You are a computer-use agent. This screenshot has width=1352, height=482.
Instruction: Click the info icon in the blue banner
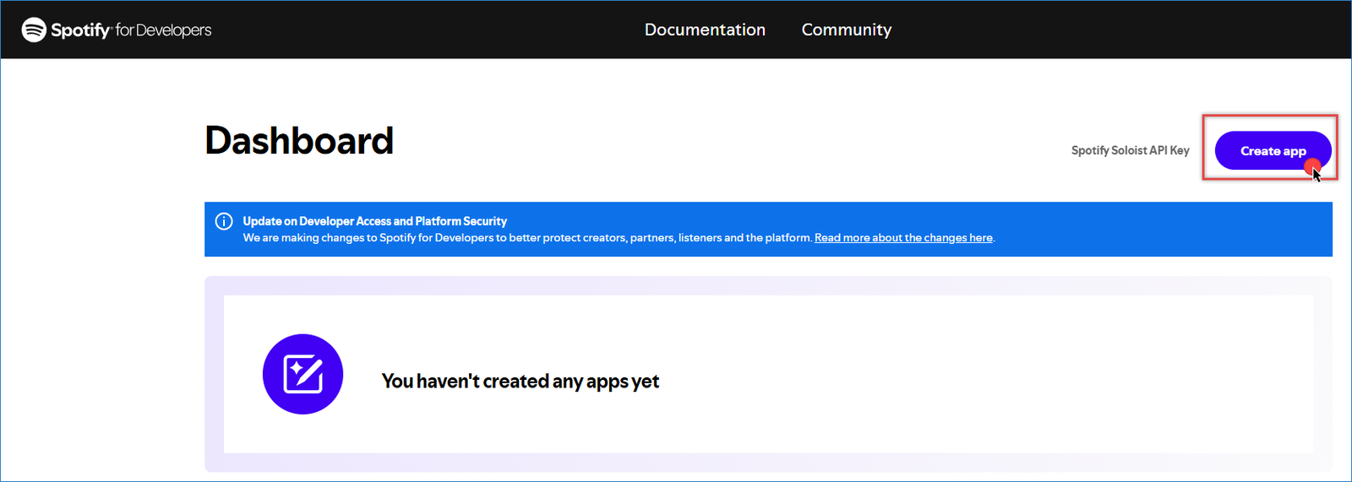tap(224, 221)
